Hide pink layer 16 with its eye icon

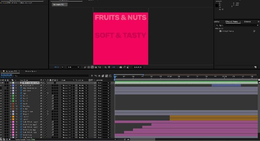(x=1, y=122)
